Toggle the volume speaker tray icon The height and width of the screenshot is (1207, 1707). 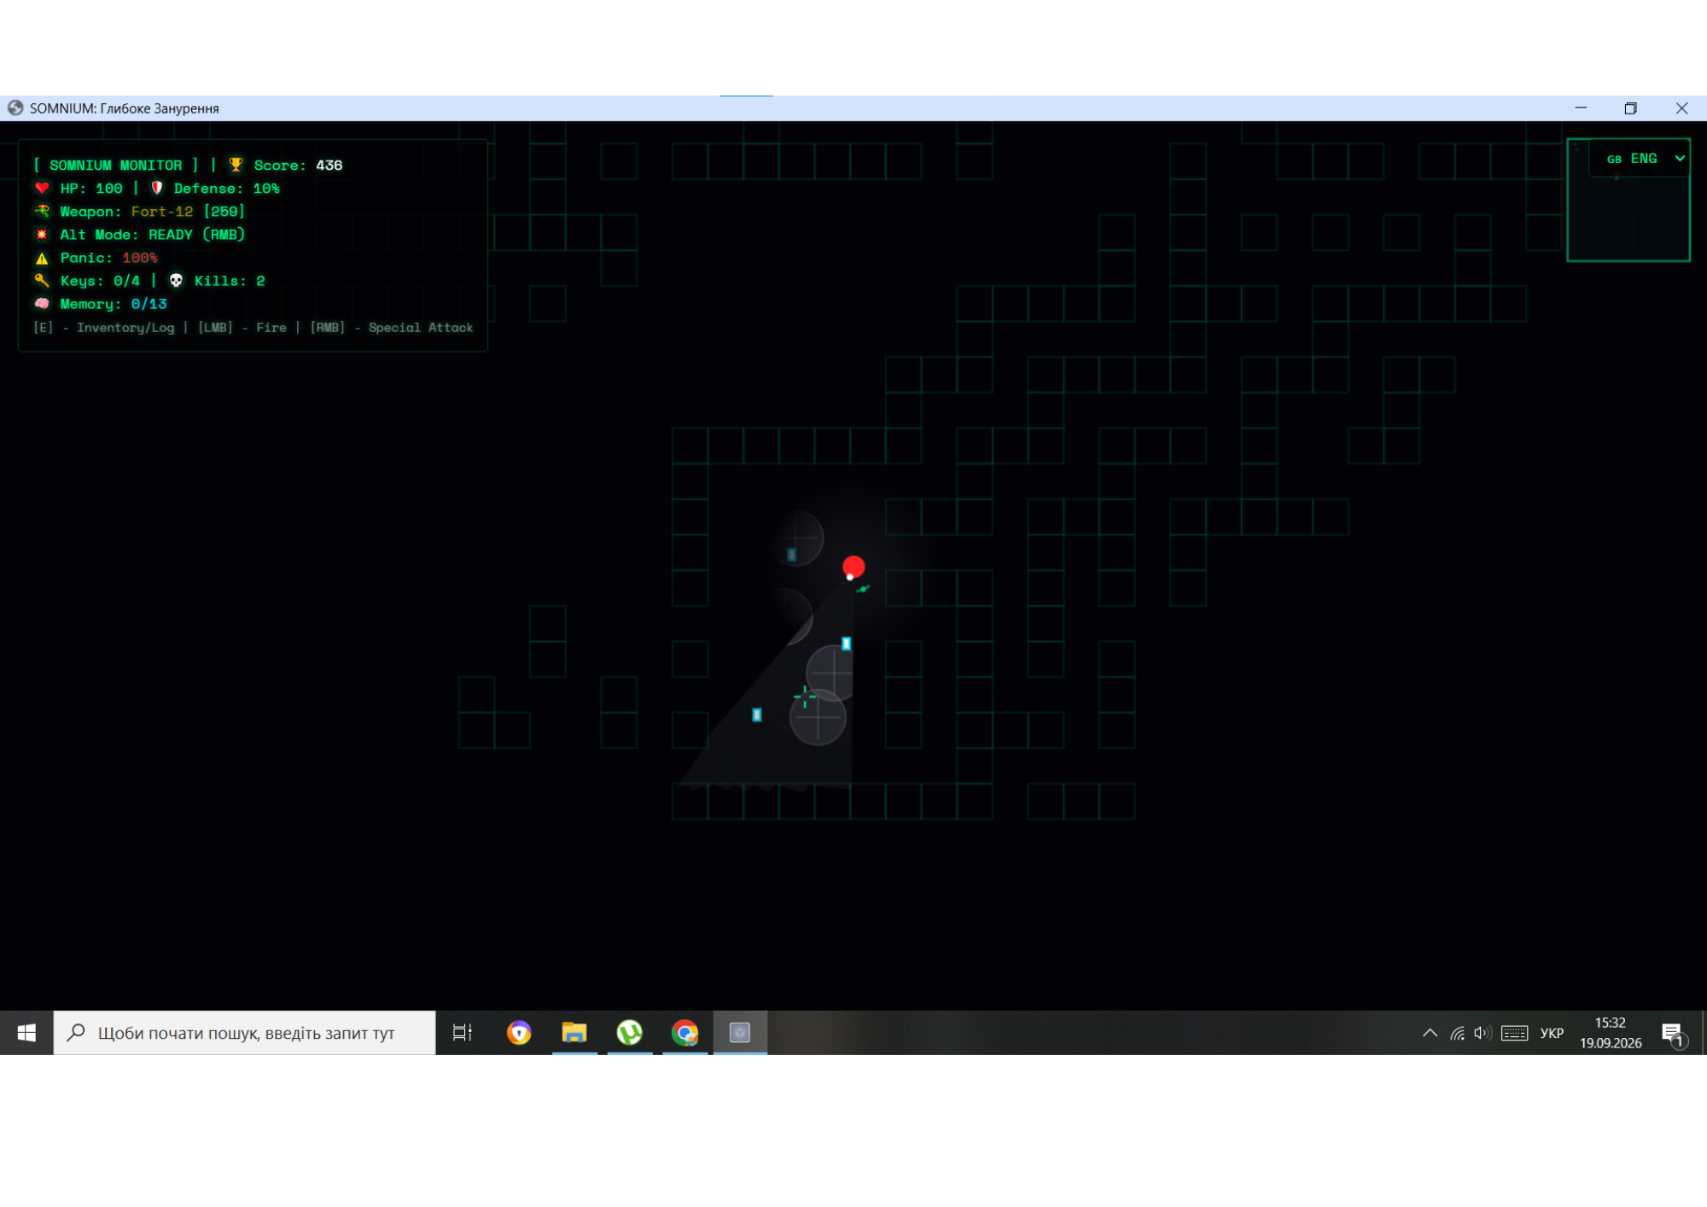coord(1482,1033)
